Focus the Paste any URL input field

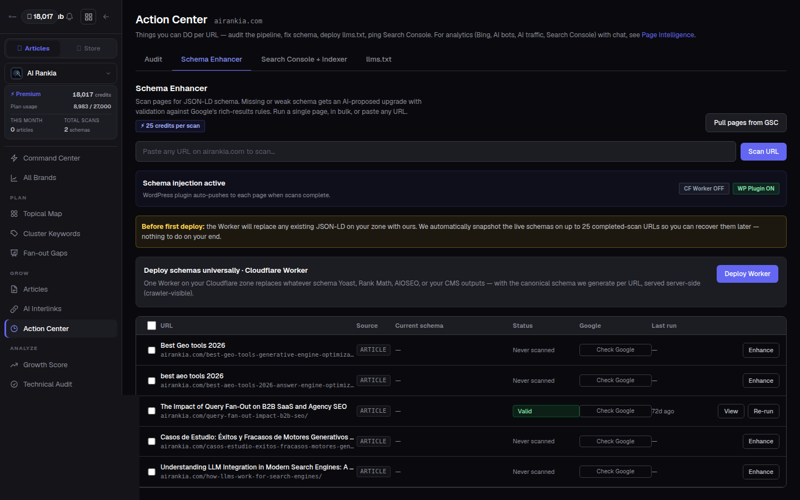[436, 152]
